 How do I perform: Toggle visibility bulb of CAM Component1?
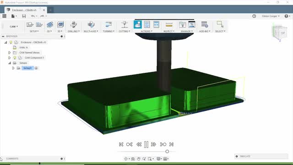pyautogui.click(x=15, y=58)
